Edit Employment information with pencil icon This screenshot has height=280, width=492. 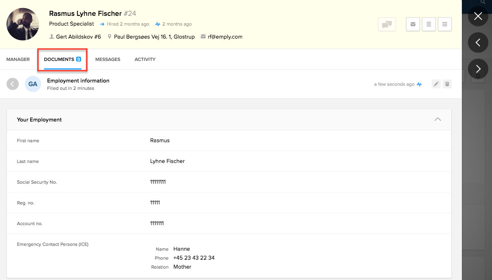tap(436, 84)
